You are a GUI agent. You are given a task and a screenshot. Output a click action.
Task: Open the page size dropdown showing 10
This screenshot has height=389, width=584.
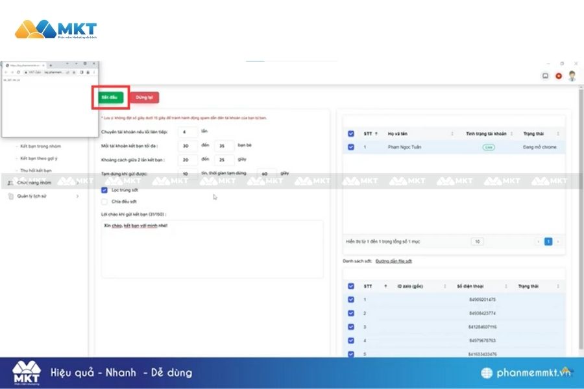pyautogui.click(x=477, y=241)
